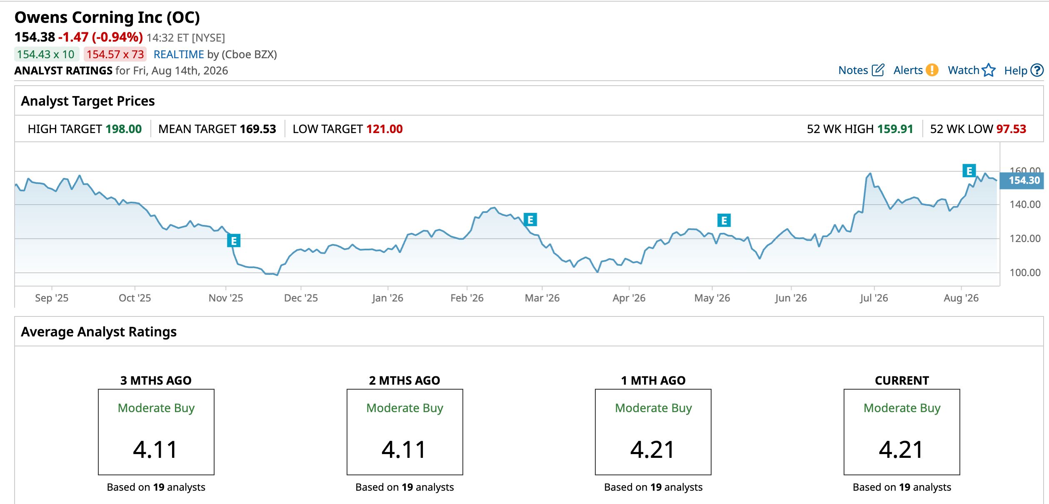Click the Jan '26 axis label
1049x504 pixels.
click(x=387, y=298)
